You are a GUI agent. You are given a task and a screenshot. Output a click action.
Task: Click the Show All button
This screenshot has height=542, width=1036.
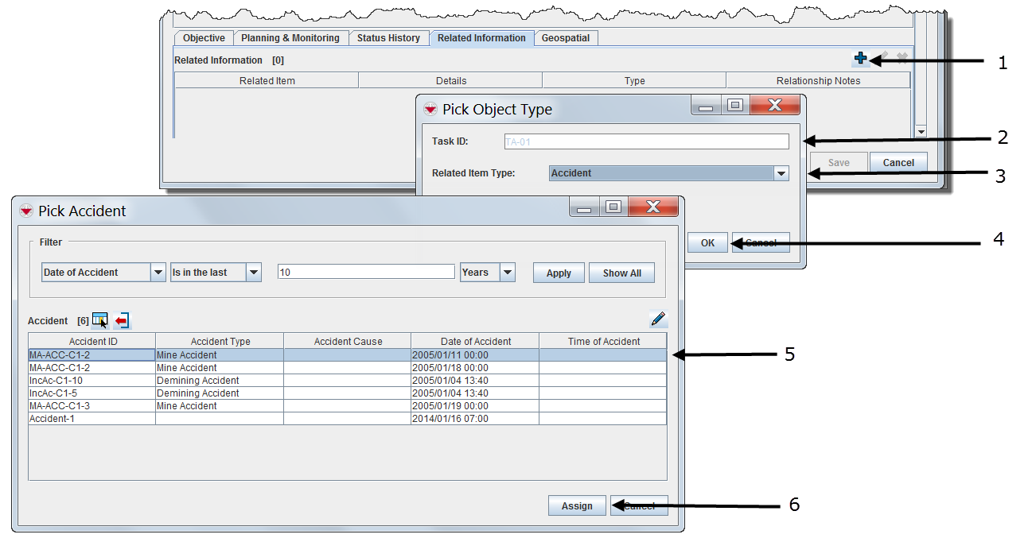click(x=621, y=273)
